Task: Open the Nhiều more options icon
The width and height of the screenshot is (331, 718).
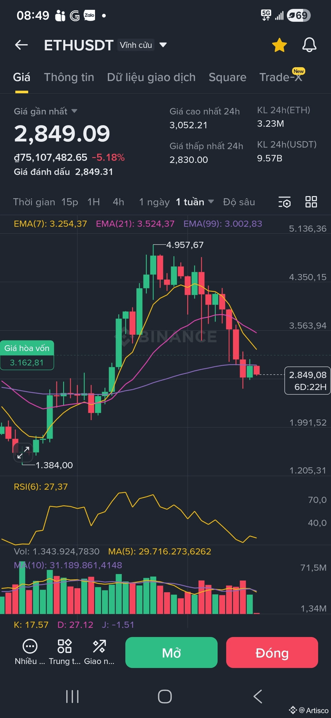Action: pyautogui.click(x=30, y=652)
